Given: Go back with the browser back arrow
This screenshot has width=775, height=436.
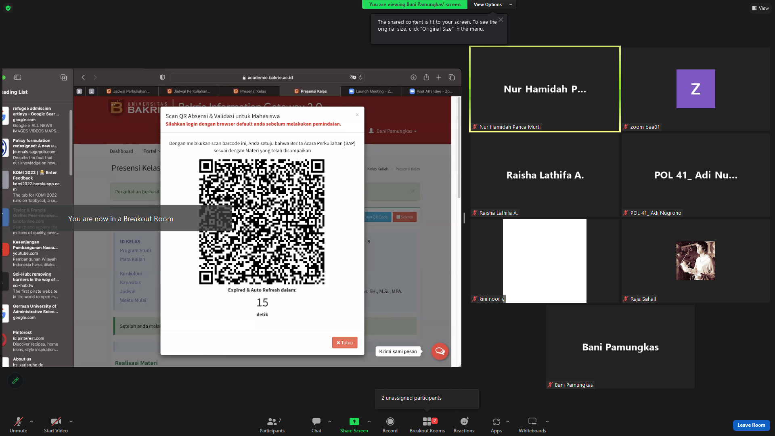Looking at the screenshot, I should coord(83,78).
